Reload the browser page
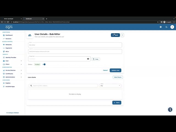 [x=8, y=22]
